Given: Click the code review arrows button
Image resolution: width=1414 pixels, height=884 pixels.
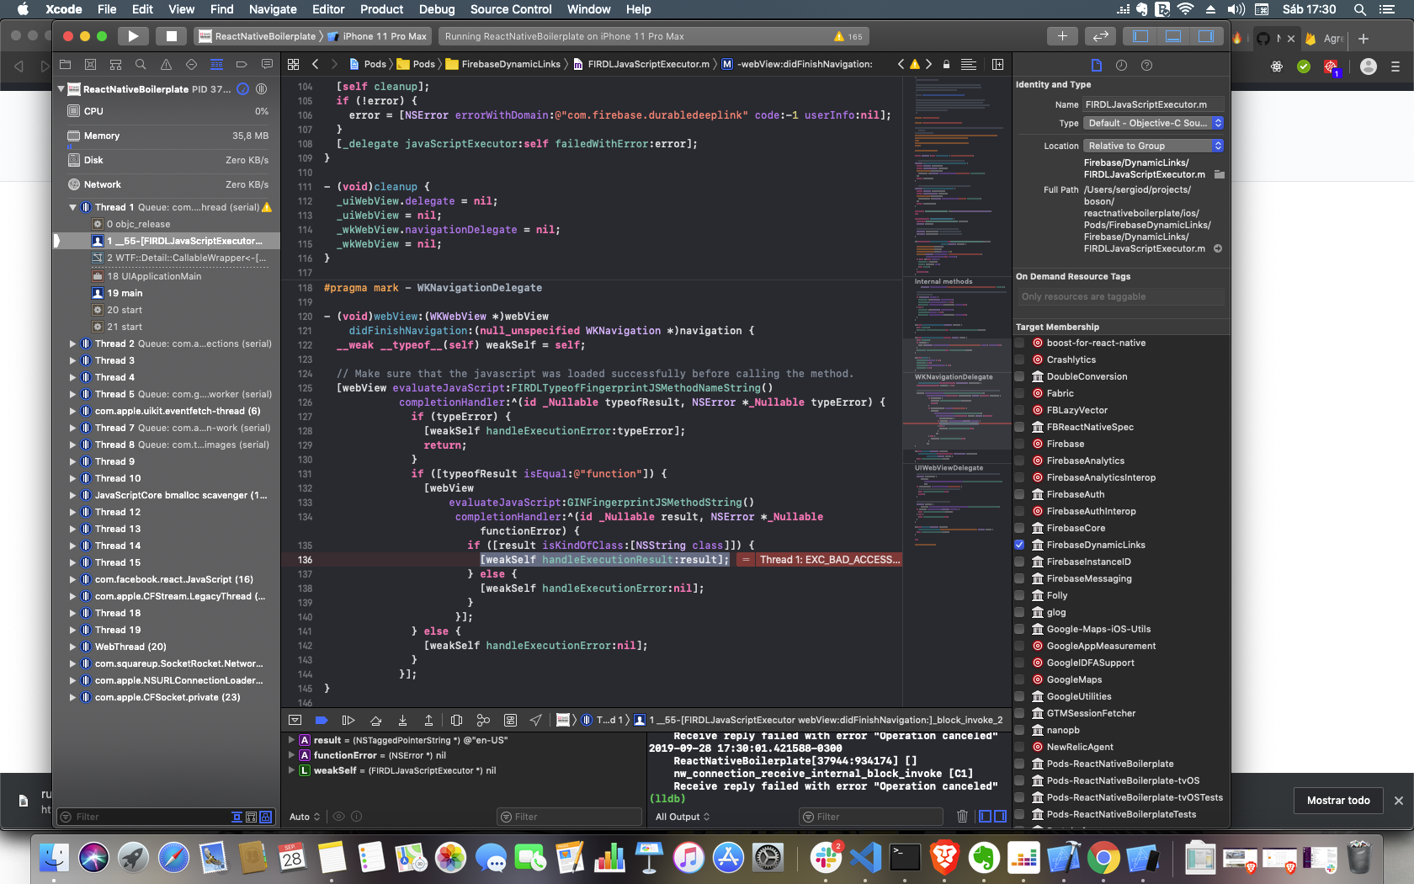Looking at the screenshot, I should (1100, 36).
